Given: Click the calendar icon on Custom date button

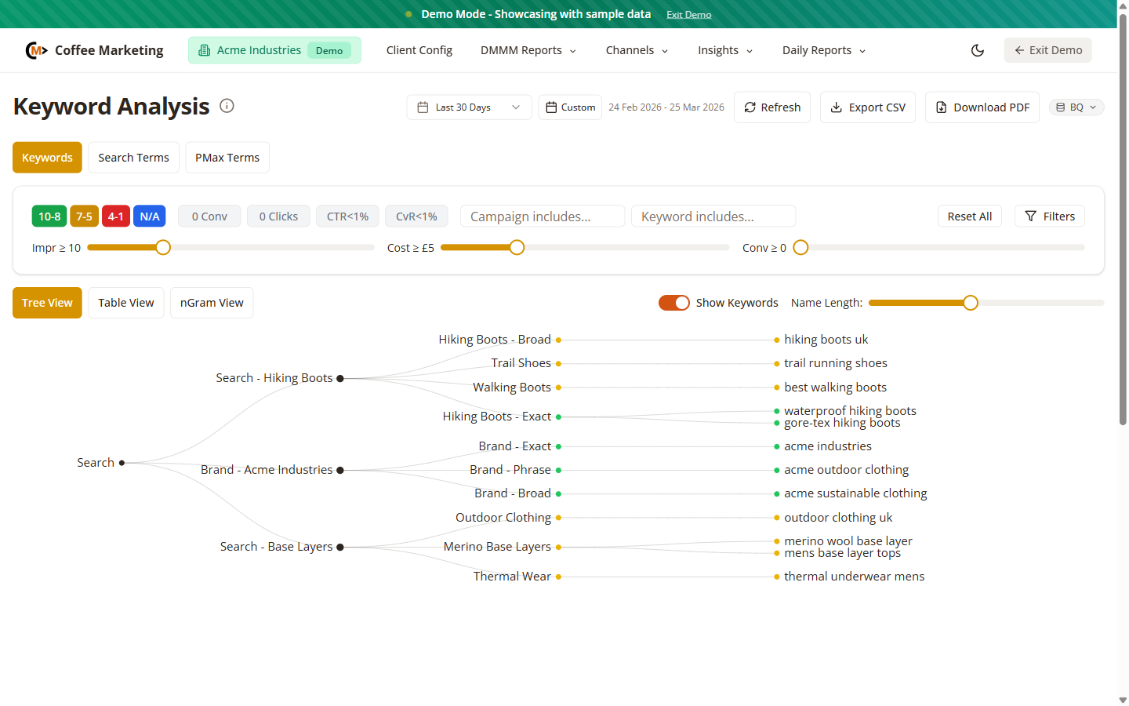Looking at the screenshot, I should tap(551, 107).
